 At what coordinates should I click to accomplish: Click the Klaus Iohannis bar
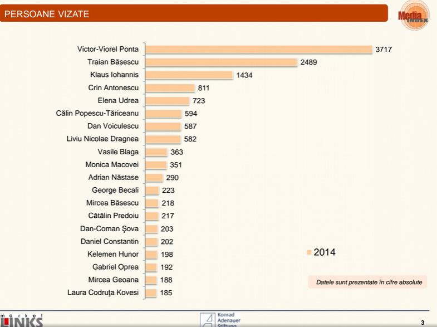tap(189, 75)
